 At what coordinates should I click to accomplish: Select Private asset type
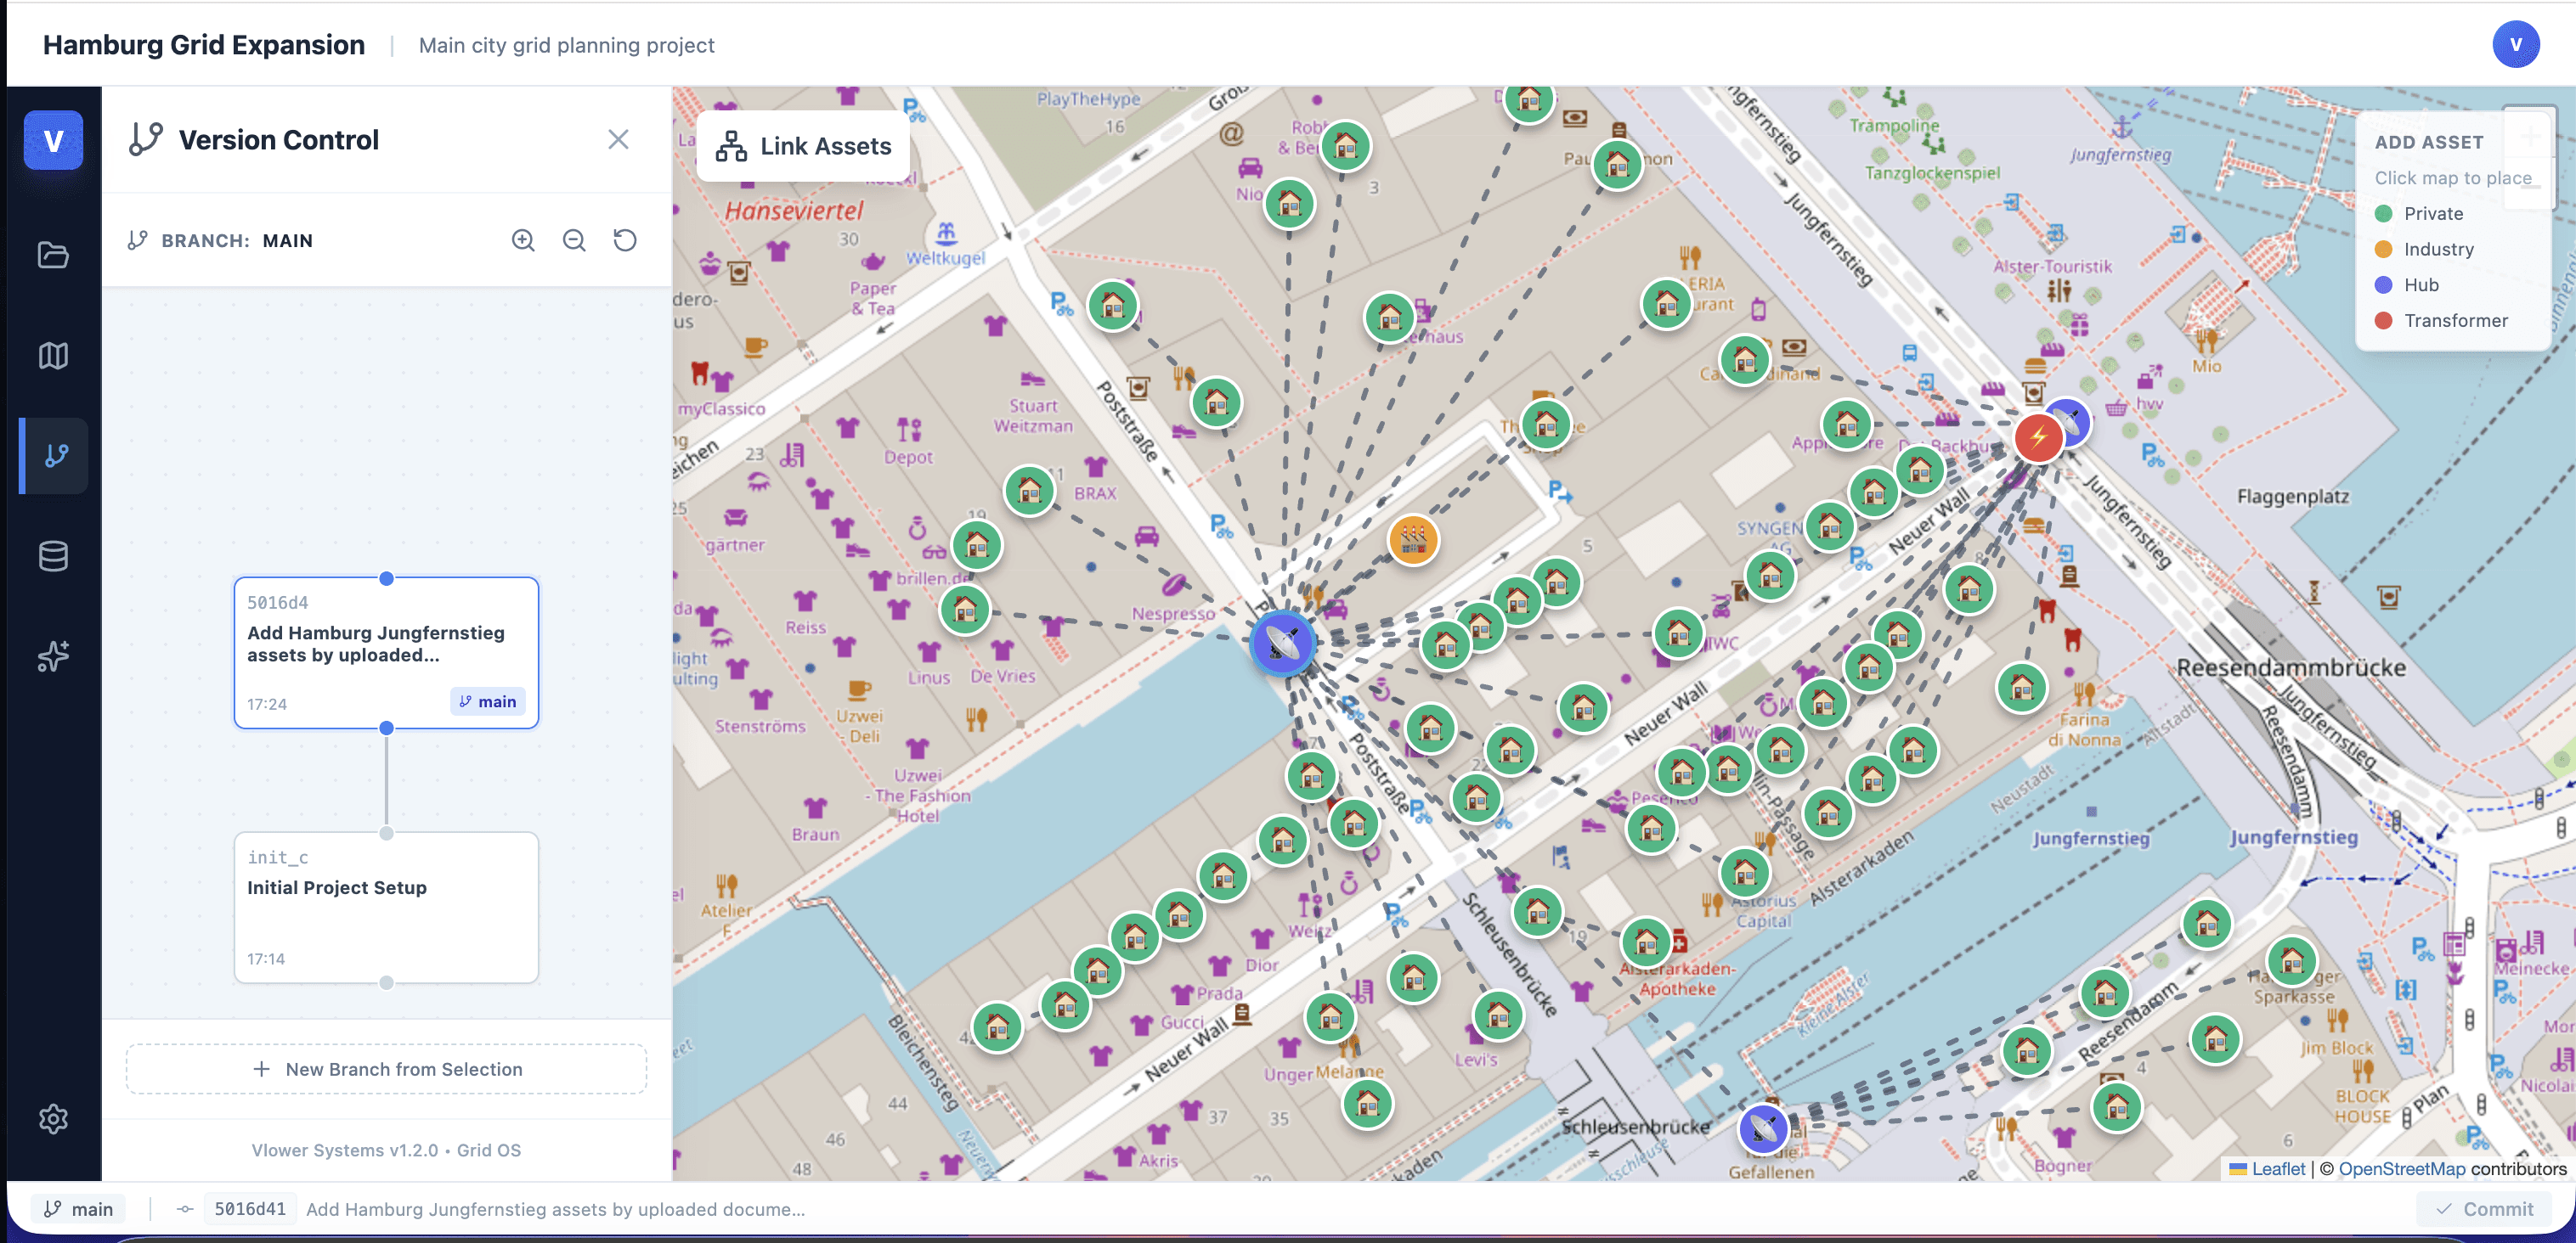coord(2432,214)
